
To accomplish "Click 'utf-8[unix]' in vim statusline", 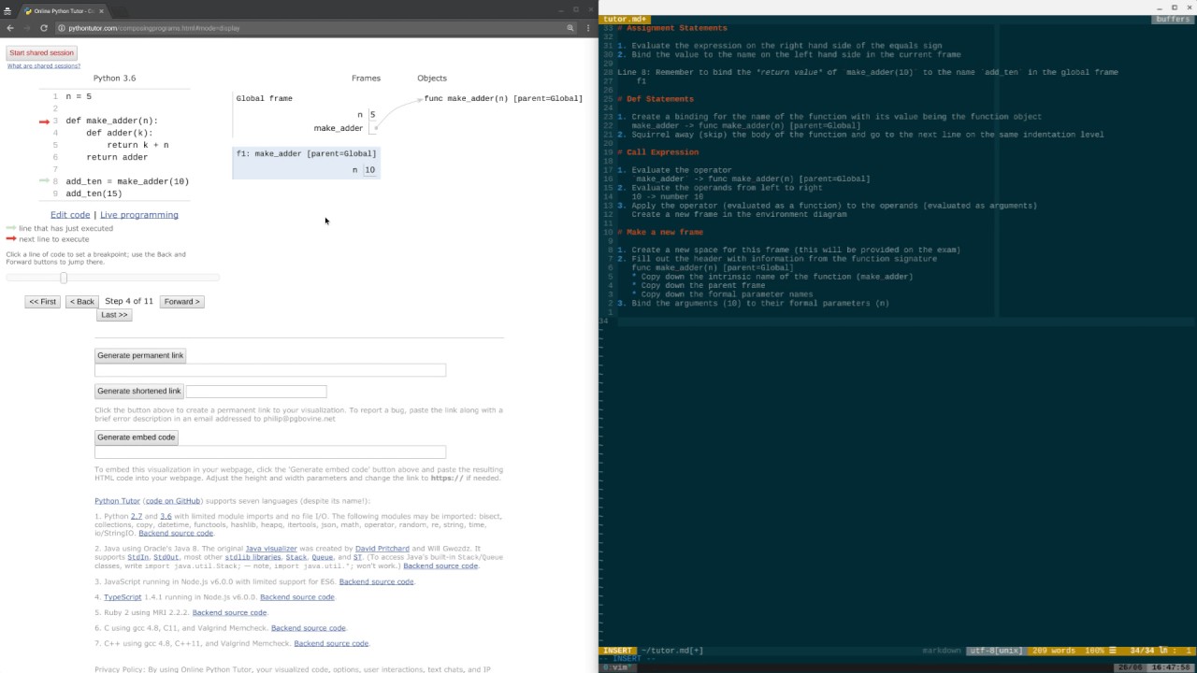I will 995,651.
